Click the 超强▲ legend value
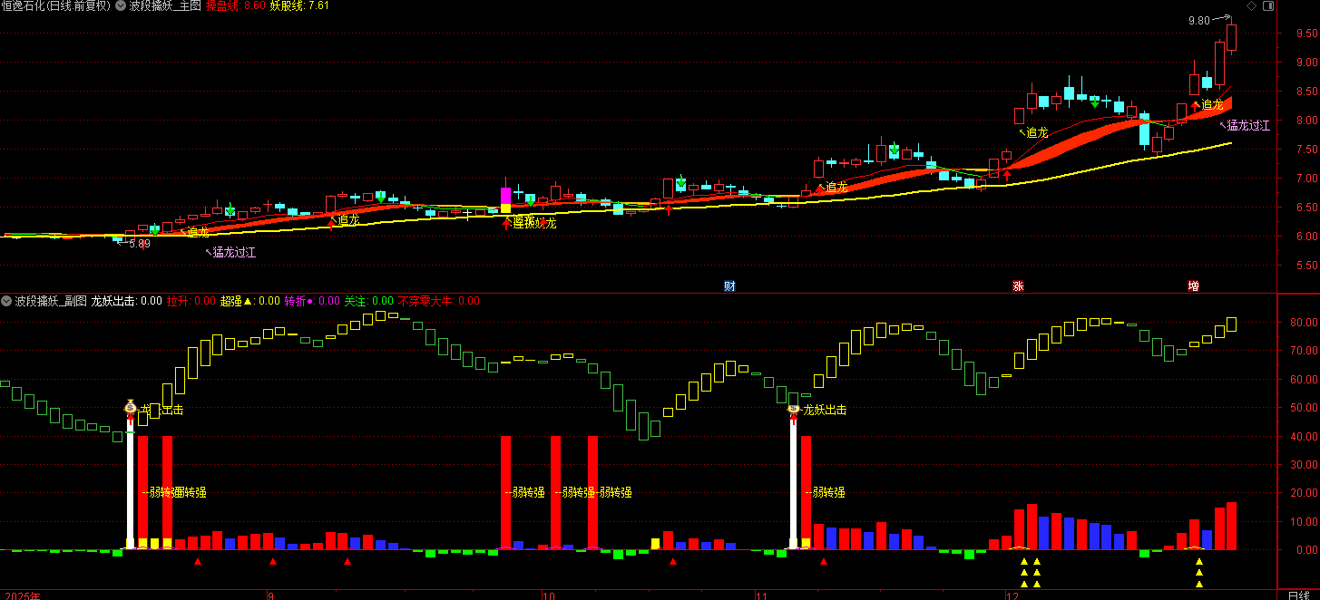 (x=249, y=301)
